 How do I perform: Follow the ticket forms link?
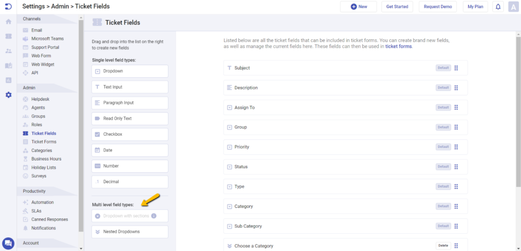tap(398, 46)
